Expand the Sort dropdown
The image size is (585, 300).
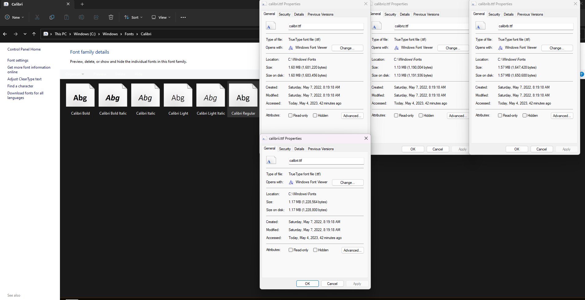133,17
